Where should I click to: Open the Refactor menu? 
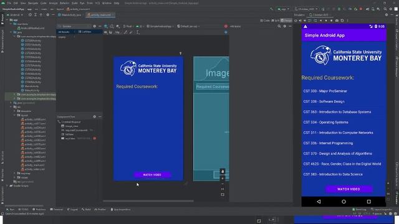pyautogui.click(x=64, y=3)
